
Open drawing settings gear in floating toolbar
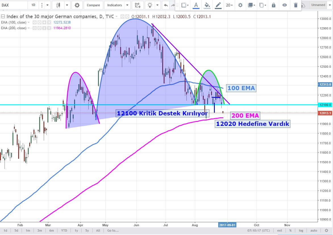[x=240, y=5]
